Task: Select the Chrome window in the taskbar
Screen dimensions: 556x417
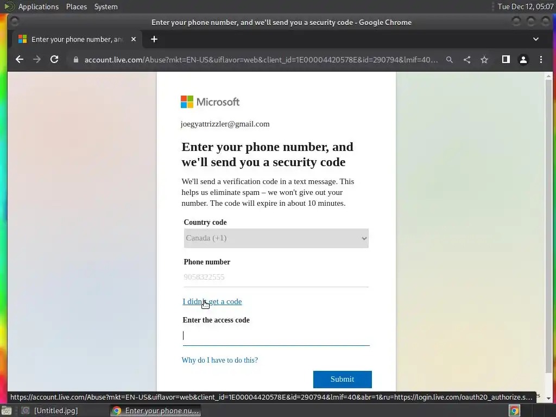Action: 156,410
